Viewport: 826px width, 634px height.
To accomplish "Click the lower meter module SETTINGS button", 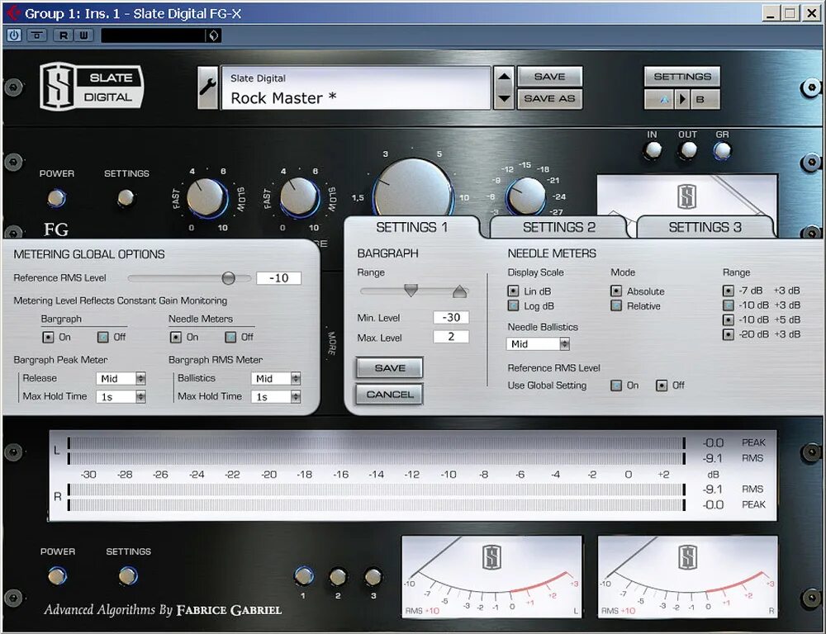I will point(128,575).
